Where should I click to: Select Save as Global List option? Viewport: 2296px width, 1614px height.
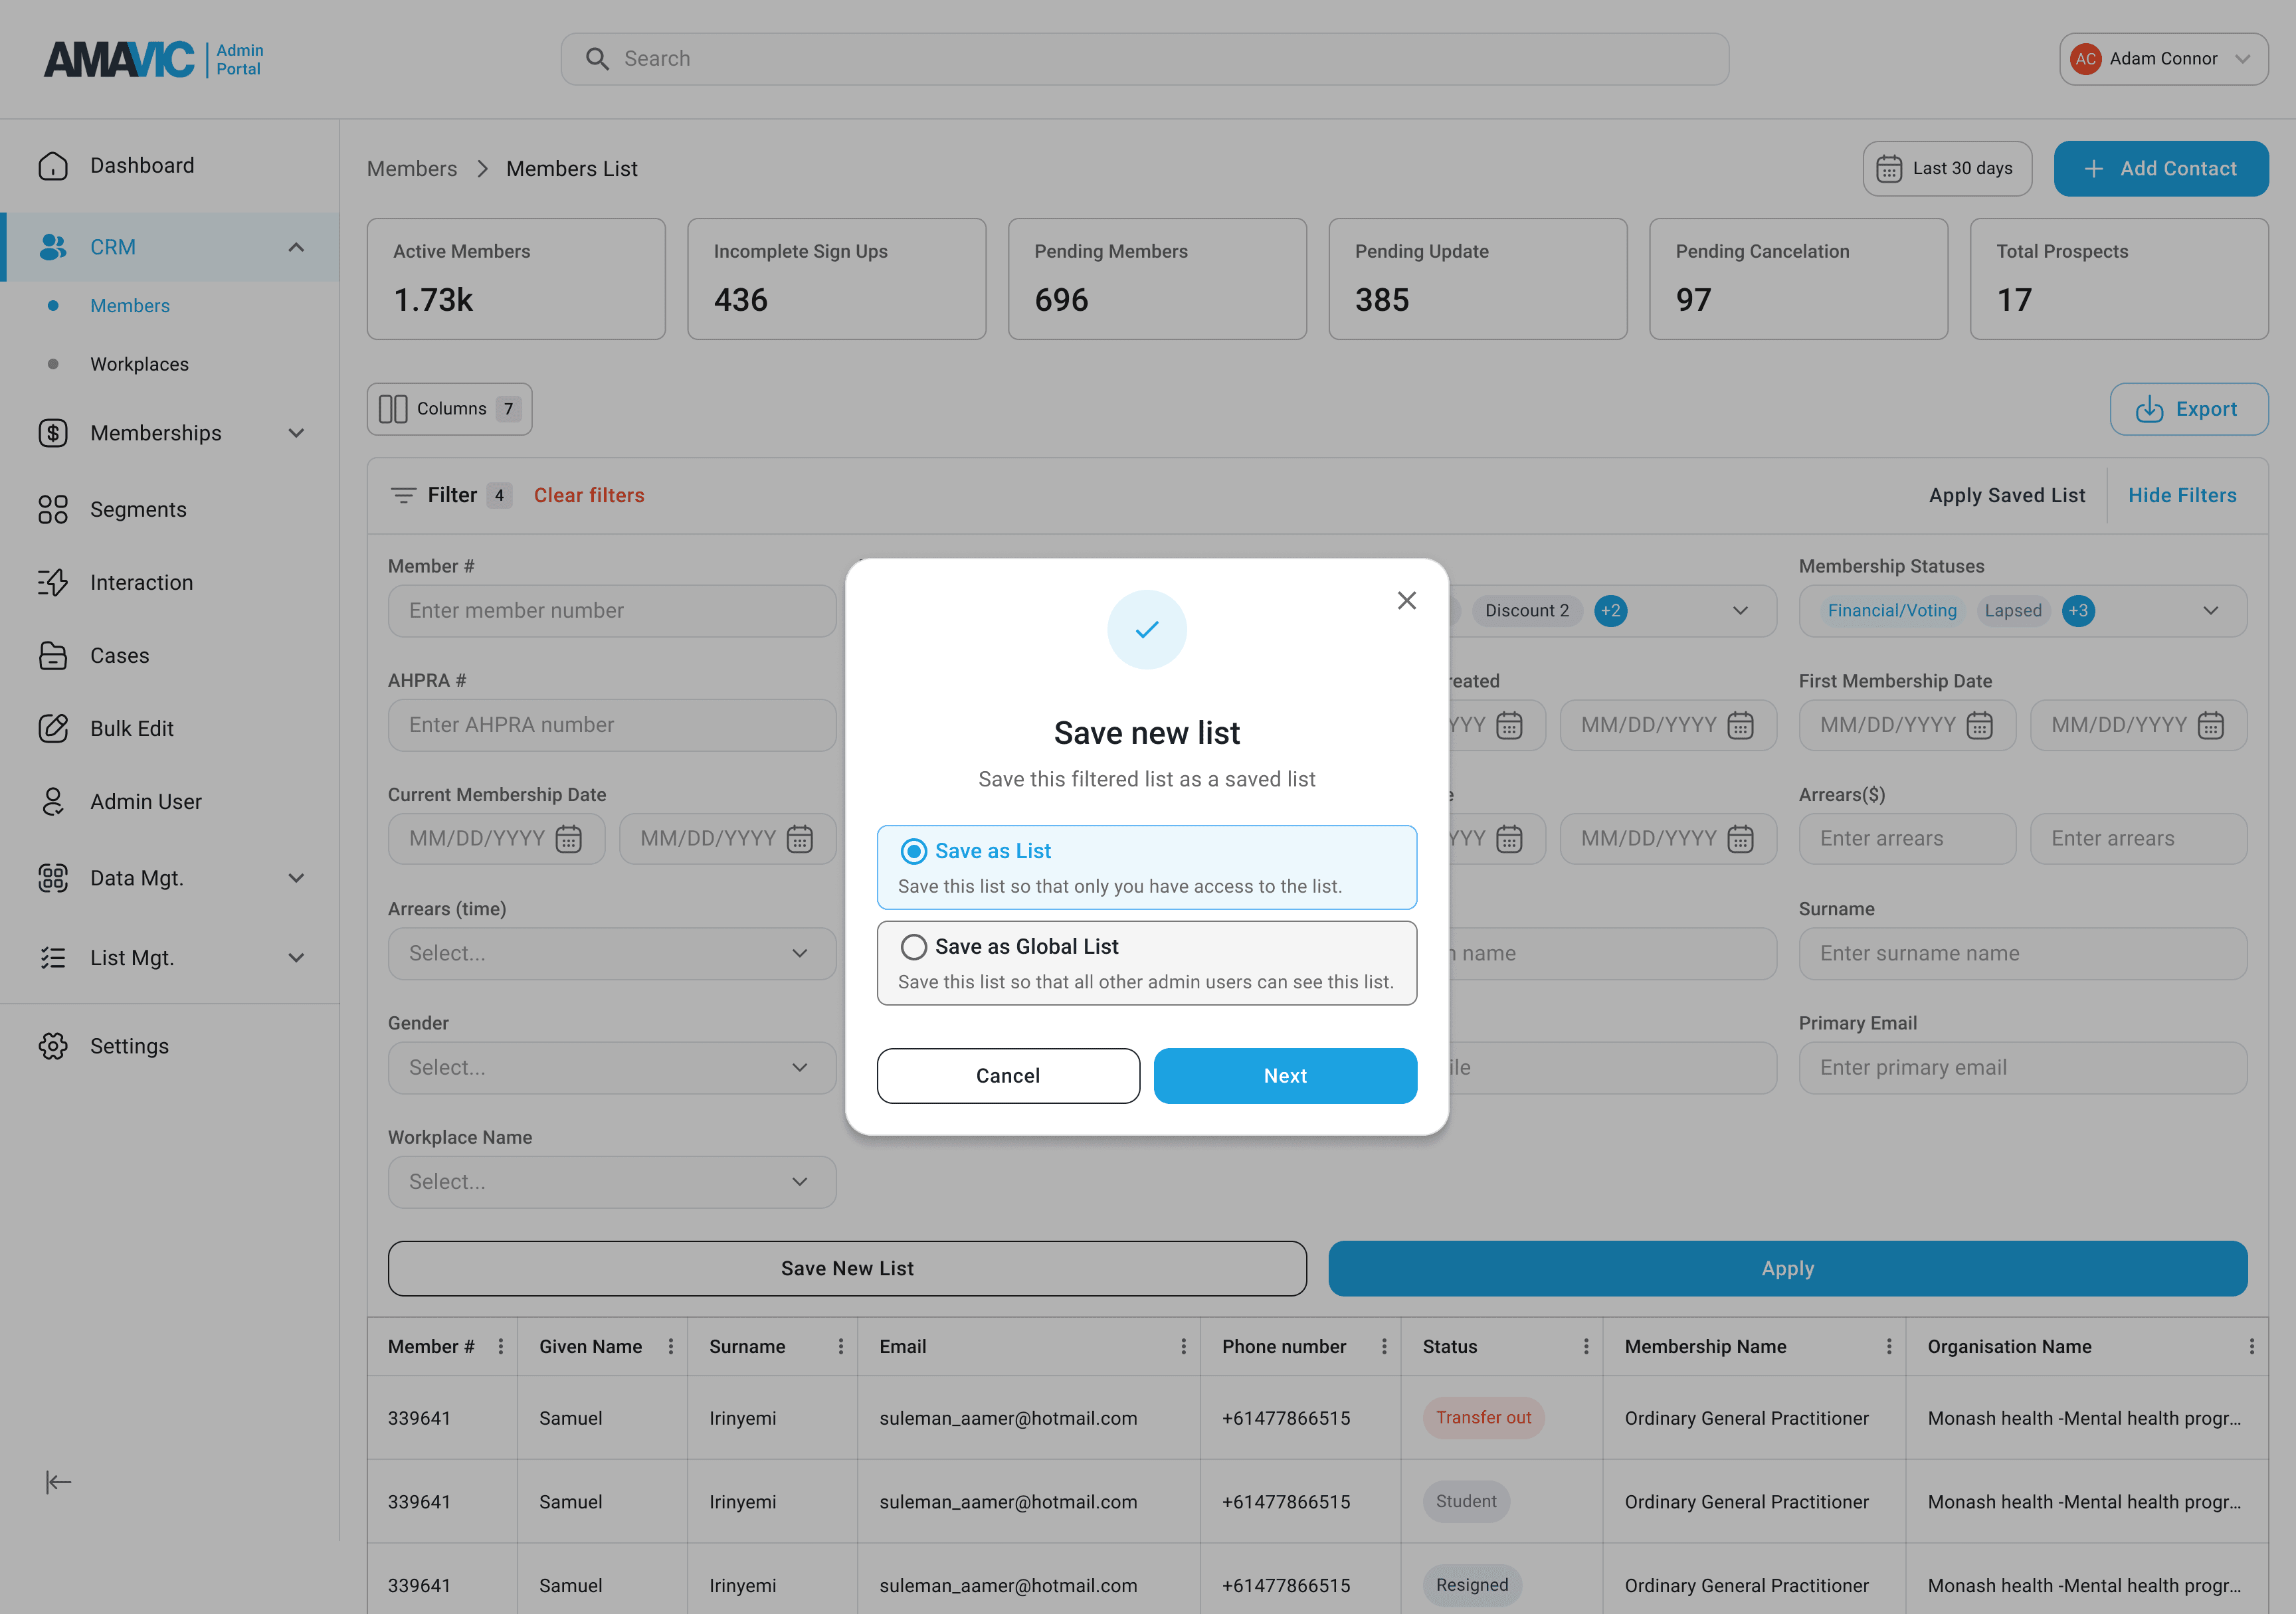[x=913, y=947]
